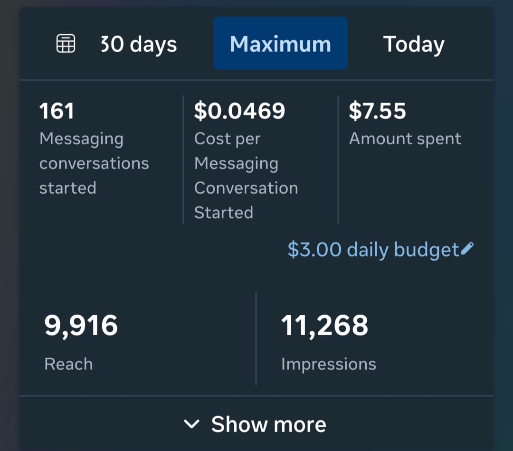Screen dimensions: 513x451
Task: Select the Messaging conversations started label
Action: (x=94, y=163)
